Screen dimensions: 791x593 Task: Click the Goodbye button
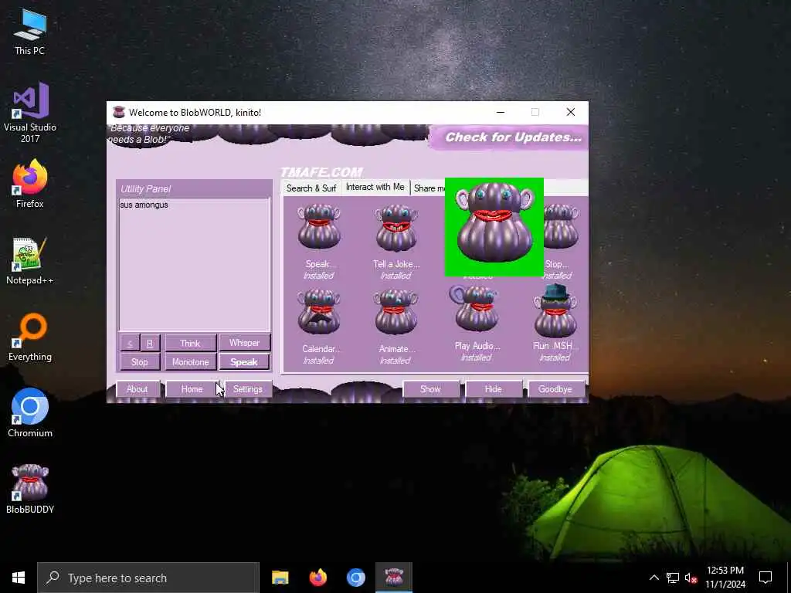point(555,389)
